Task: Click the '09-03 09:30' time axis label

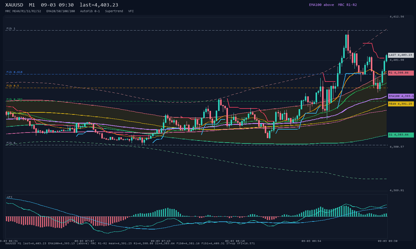Action: coord(388,241)
